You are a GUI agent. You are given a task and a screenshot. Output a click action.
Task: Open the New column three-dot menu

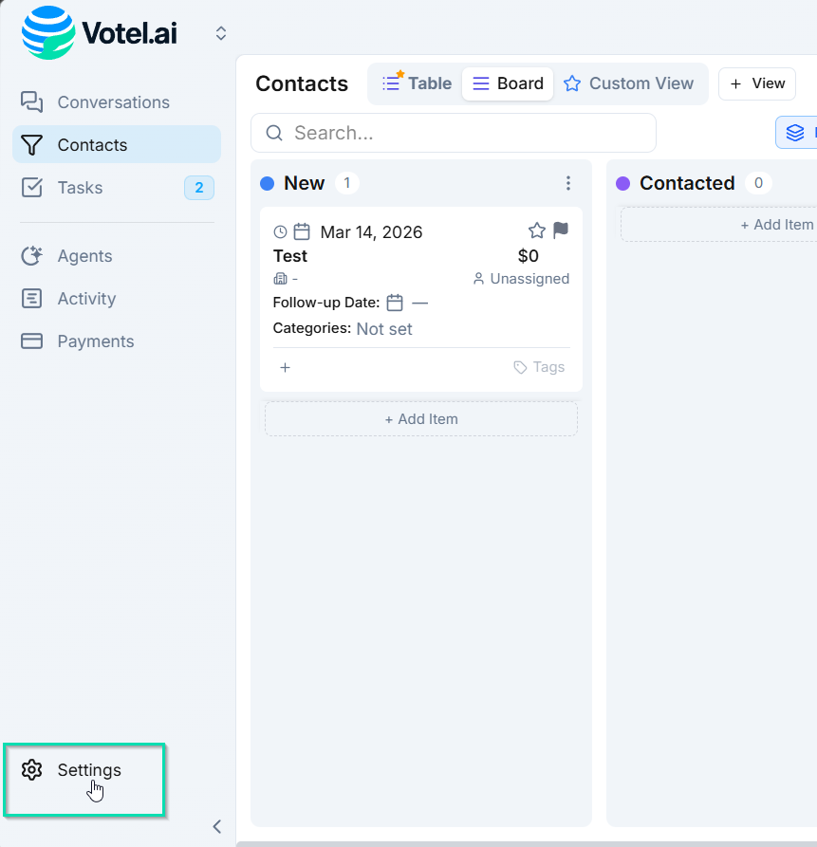coord(568,183)
